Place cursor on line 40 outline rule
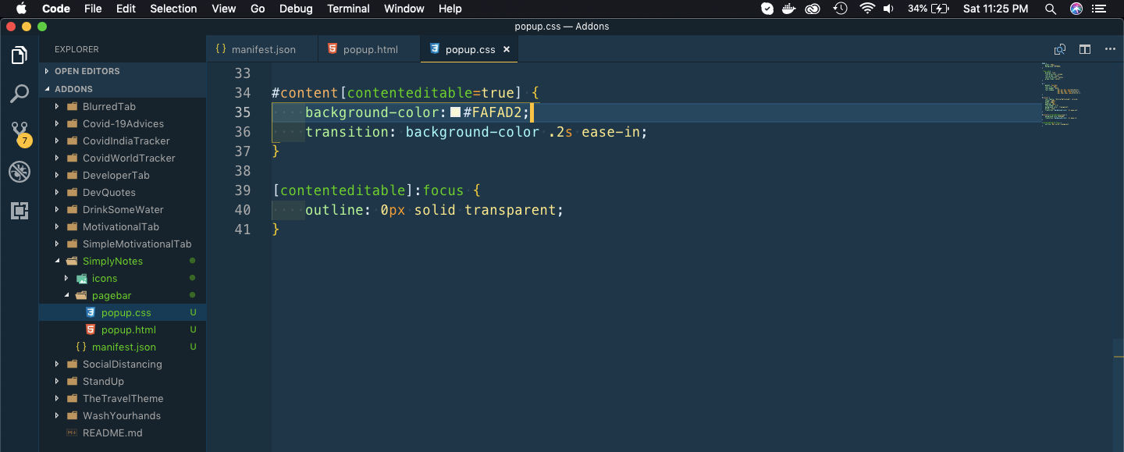Viewport: 1124px width, 452px height. (x=434, y=210)
